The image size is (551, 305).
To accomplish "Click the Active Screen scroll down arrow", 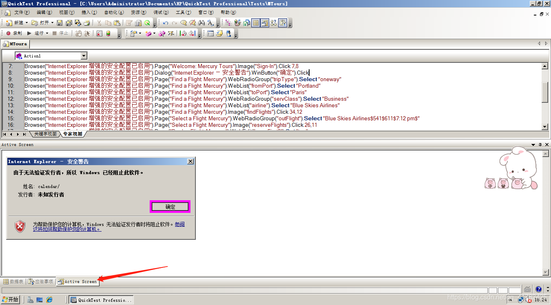I will (546, 272).
